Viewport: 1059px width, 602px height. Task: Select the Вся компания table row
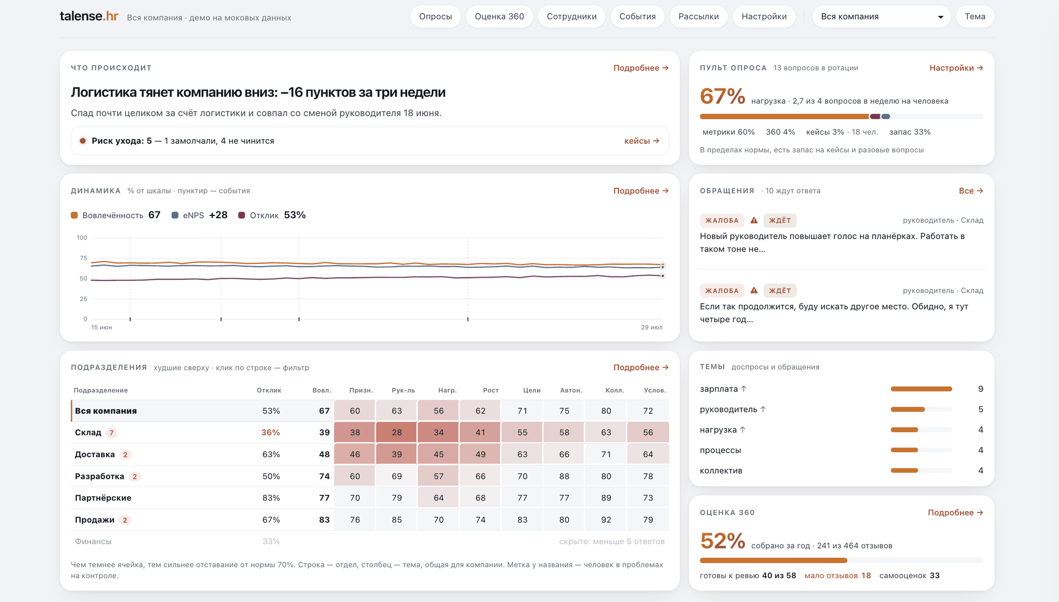coord(370,411)
